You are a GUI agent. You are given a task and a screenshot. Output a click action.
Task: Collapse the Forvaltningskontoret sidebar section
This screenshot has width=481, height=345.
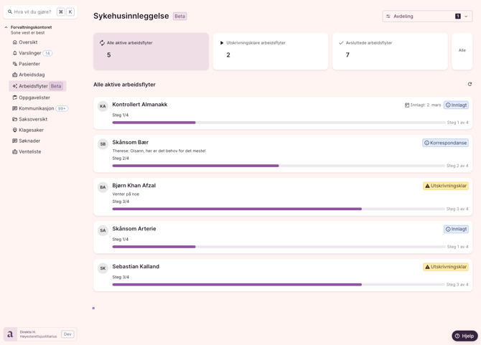pyautogui.click(x=6, y=27)
